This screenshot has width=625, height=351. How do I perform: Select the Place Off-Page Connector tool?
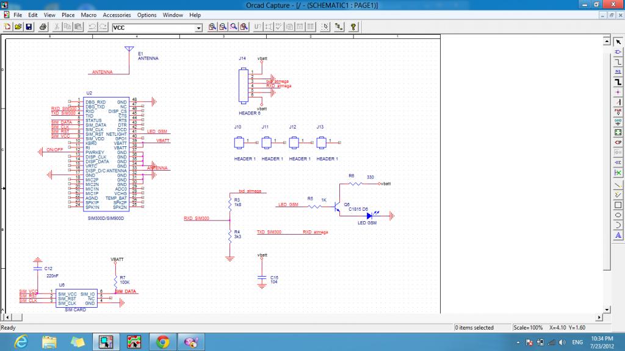coord(618,162)
